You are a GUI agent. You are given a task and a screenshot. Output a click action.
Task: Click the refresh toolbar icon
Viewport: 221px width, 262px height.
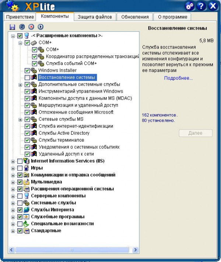[22, 27]
